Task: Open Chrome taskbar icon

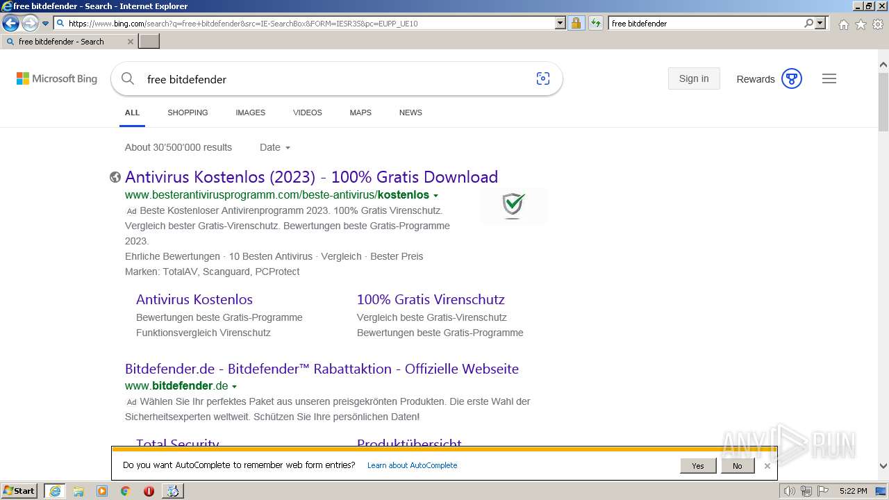Action: [x=125, y=491]
